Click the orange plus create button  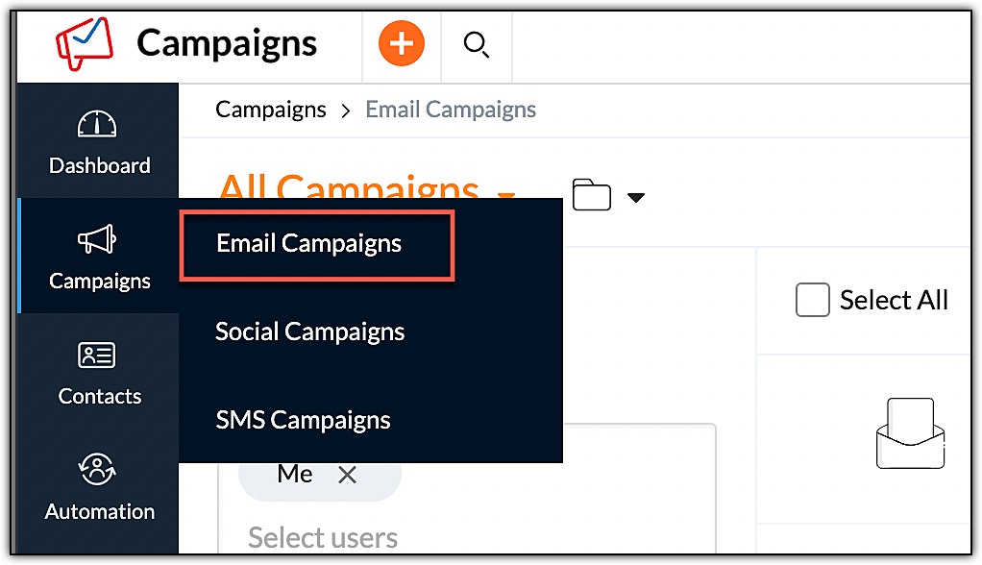point(401,44)
